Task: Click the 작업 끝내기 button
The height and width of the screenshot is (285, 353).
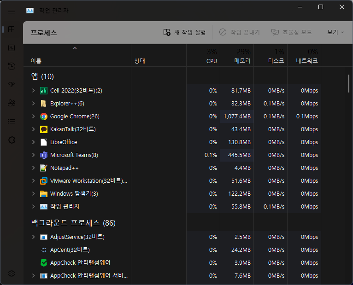Action: click(x=240, y=32)
